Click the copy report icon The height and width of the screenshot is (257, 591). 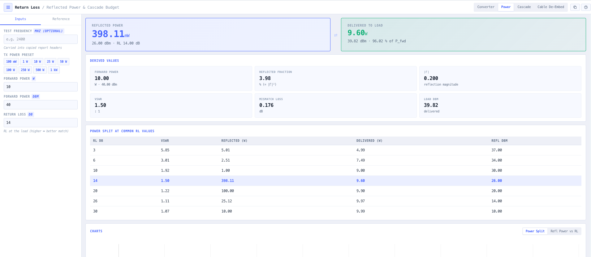coord(575,7)
